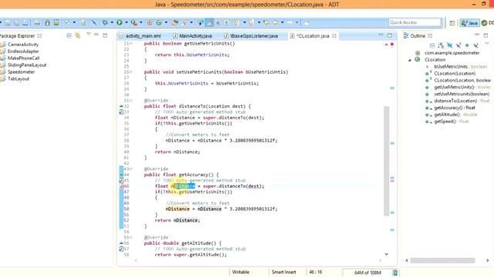Collapse the CLocation class in Outline
Viewport: 494px width, 277px height.
(x=410, y=60)
